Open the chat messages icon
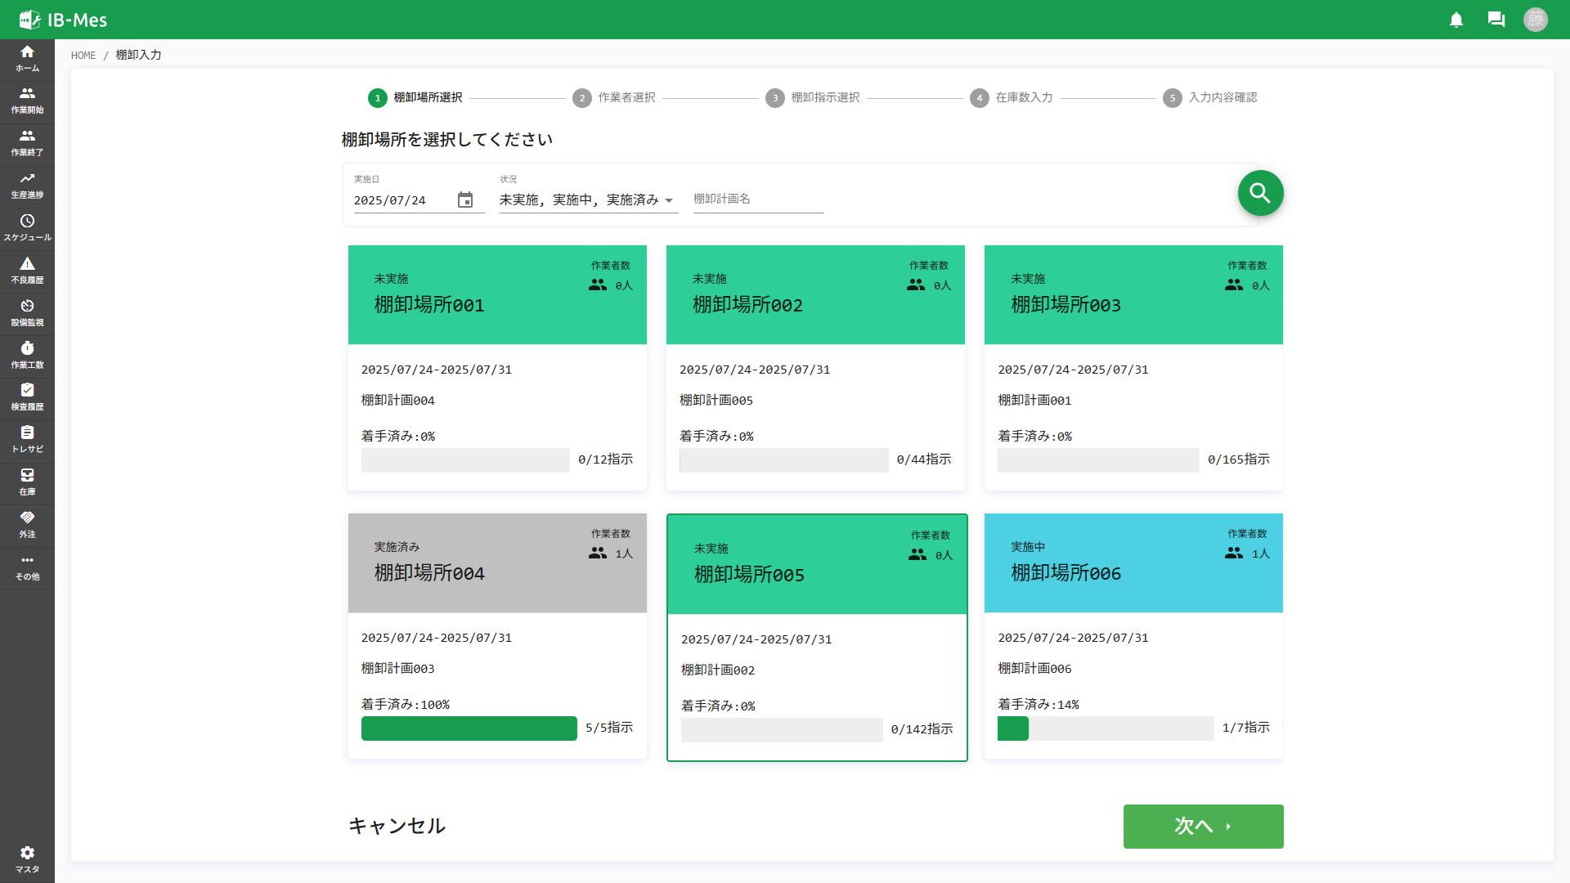Viewport: 1570px width, 883px height. [x=1496, y=20]
